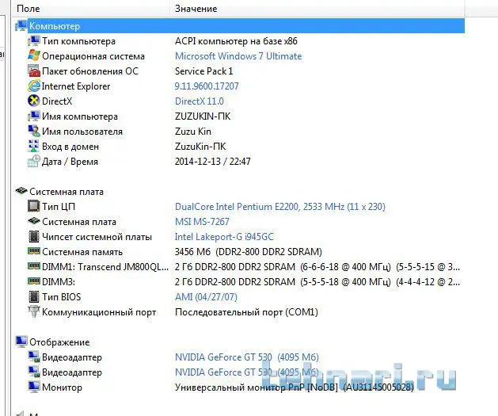This screenshot has height=416, width=498.
Task: Open the AMI (04/27/07) BIOS link
Action: (206, 297)
